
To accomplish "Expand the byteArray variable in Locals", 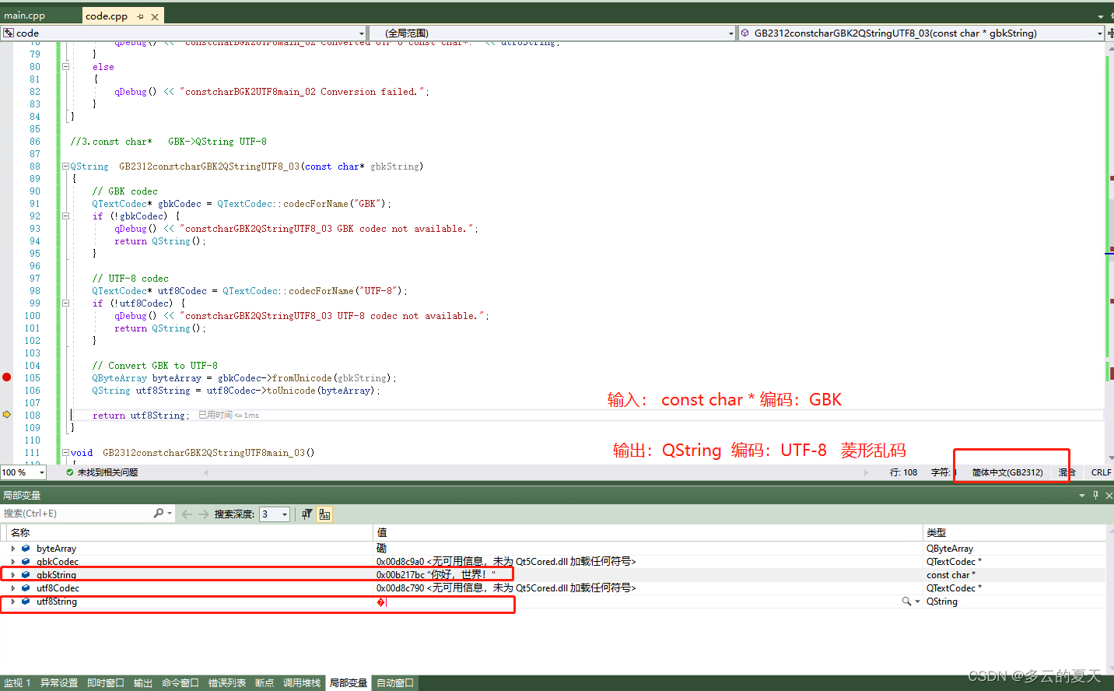I will pos(12,548).
